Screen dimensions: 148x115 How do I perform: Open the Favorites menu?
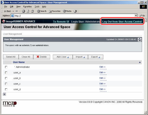tap(28, 7)
